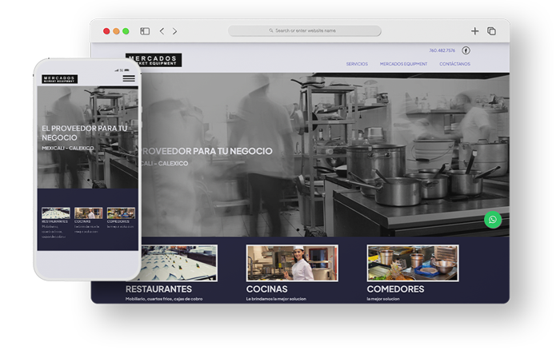The image size is (560, 350).
Task: Open a new tab with the plus icon
Action: point(474,31)
